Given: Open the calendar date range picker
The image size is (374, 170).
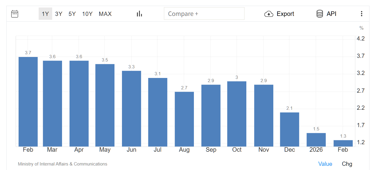Looking at the screenshot, I should click(15, 14).
